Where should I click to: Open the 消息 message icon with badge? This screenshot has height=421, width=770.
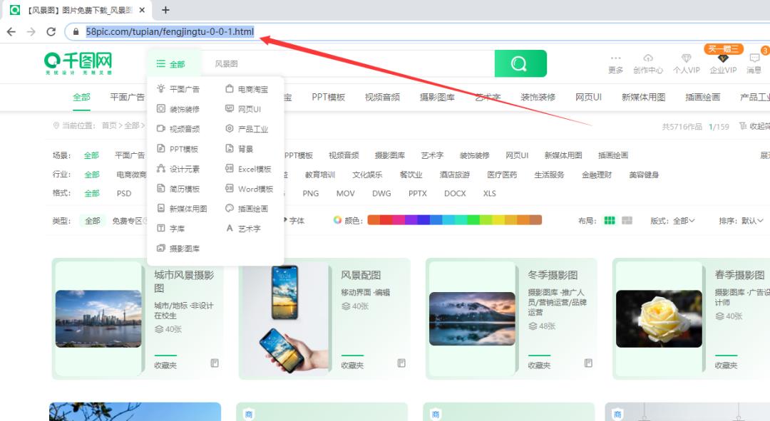[754, 58]
